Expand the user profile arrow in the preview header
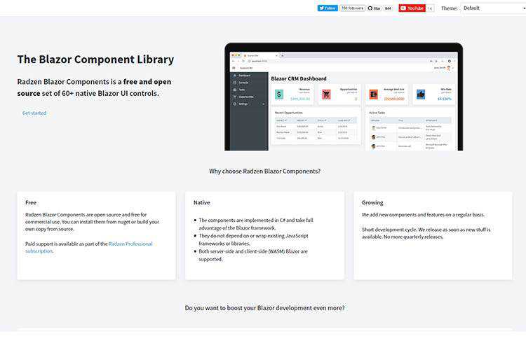The height and width of the screenshot is (350, 526). 453,68
